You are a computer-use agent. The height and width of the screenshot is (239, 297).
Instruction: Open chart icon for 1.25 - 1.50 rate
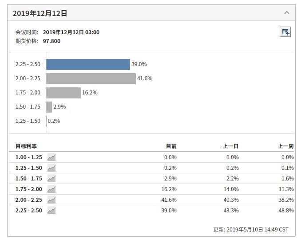point(51,168)
